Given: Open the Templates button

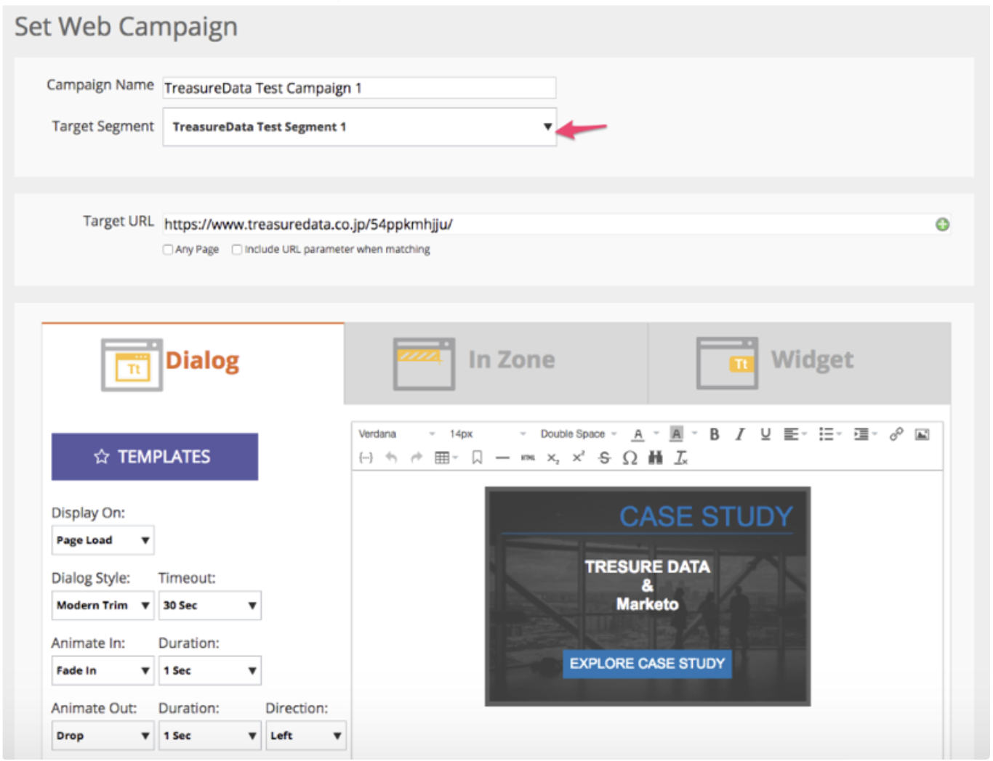Looking at the screenshot, I should pyautogui.click(x=155, y=457).
